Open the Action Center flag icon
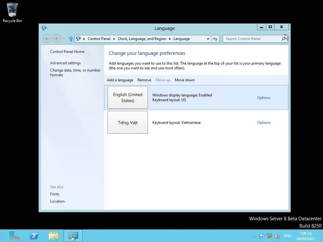 261,236
